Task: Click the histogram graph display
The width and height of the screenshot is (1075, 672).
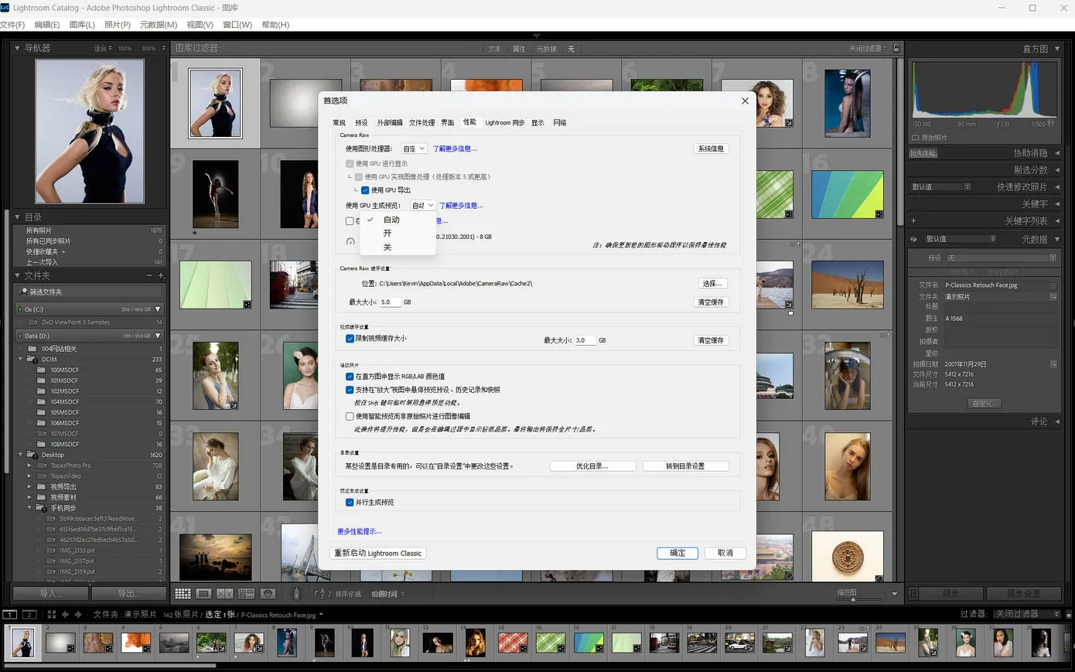Action: click(x=984, y=90)
